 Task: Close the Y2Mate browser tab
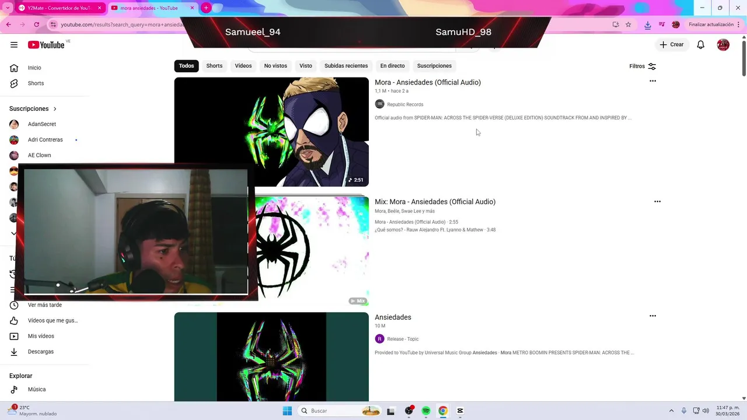click(99, 8)
